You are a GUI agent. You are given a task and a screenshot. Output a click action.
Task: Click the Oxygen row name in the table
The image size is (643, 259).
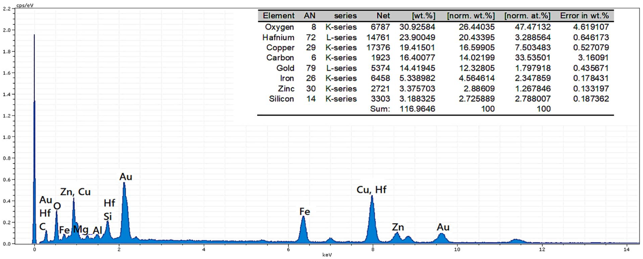[x=279, y=27]
